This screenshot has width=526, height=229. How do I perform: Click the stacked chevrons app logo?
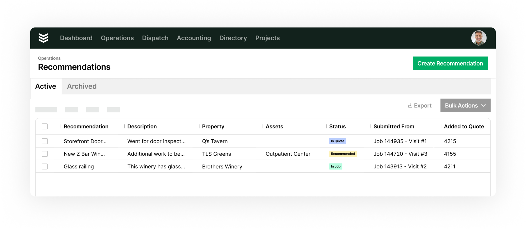coord(43,38)
